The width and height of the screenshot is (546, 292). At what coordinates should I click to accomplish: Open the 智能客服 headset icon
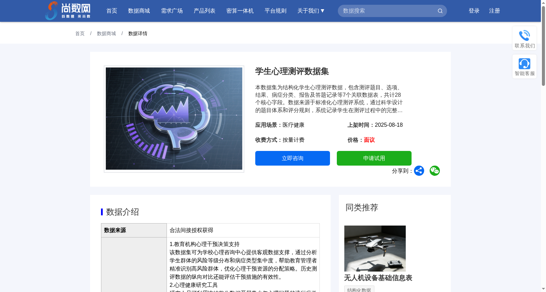click(x=525, y=64)
